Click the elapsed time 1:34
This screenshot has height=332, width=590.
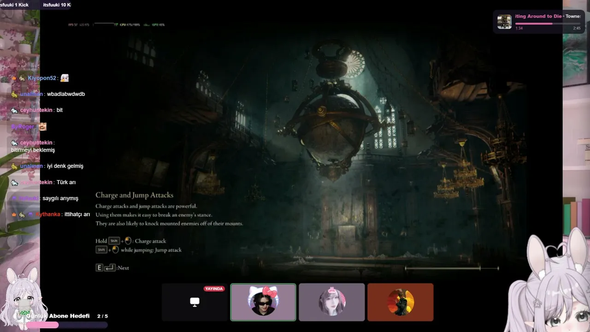pyautogui.click(x=519, y=29)
